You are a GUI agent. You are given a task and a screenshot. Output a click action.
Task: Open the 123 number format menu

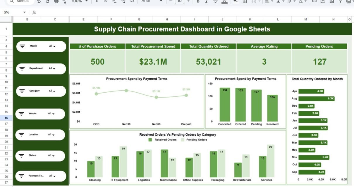(x=132, y=1)
